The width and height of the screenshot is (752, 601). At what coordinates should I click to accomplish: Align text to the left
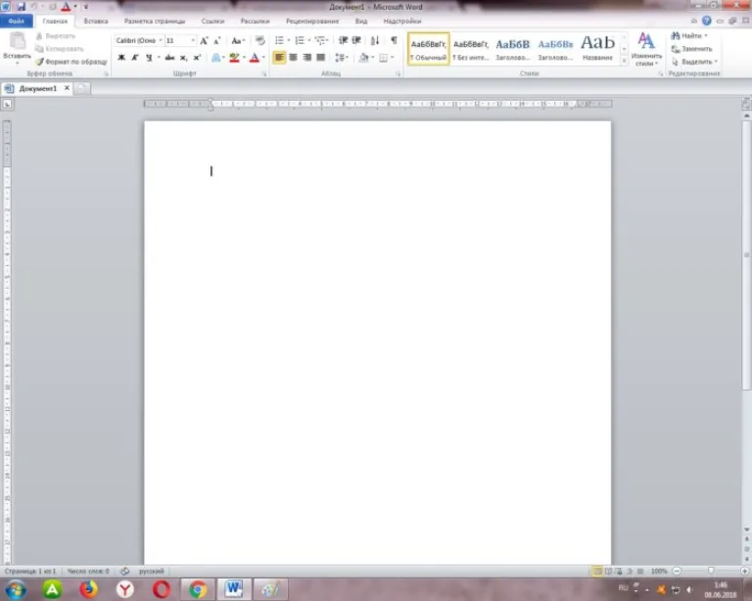[x=279, y=58]
